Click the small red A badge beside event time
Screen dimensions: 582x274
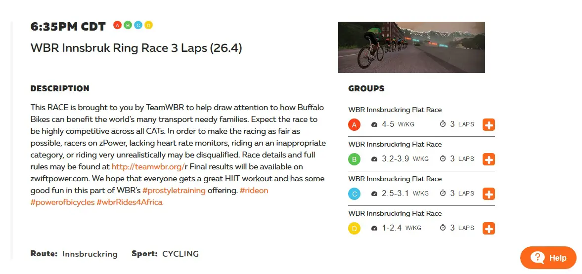pyautogui.click(x=117, y=25)
